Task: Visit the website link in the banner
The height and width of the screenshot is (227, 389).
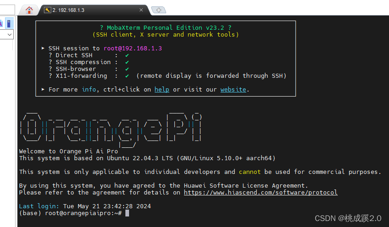Action: [233, 89]
